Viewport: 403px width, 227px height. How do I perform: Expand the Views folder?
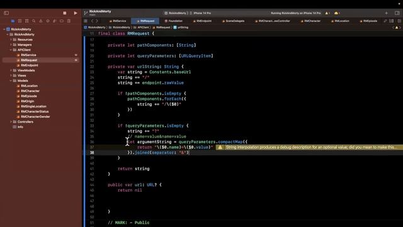pos(11,76)
